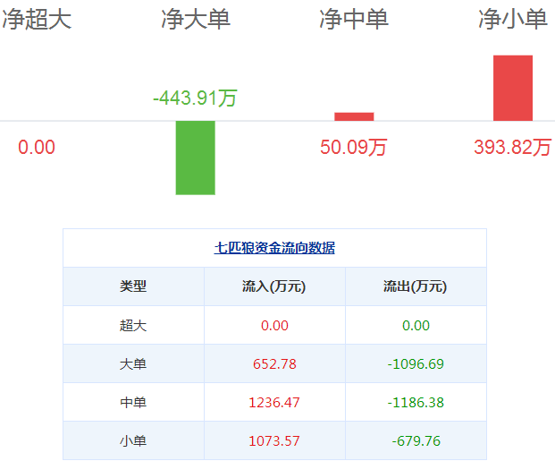Select the 大单 row label
Image resolution: width=555 pixels, height=461 pixels.
pos(133,363)
